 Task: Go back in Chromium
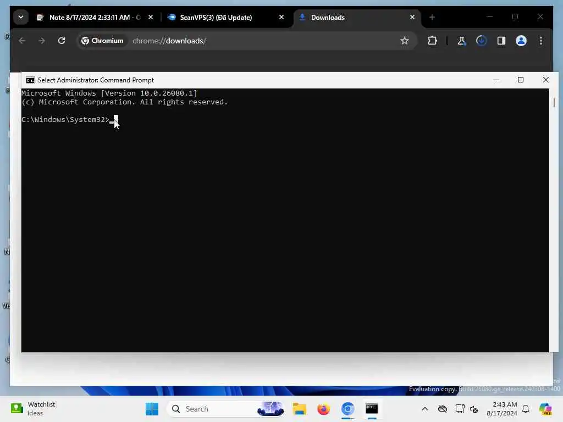click(x=22, y=41)
